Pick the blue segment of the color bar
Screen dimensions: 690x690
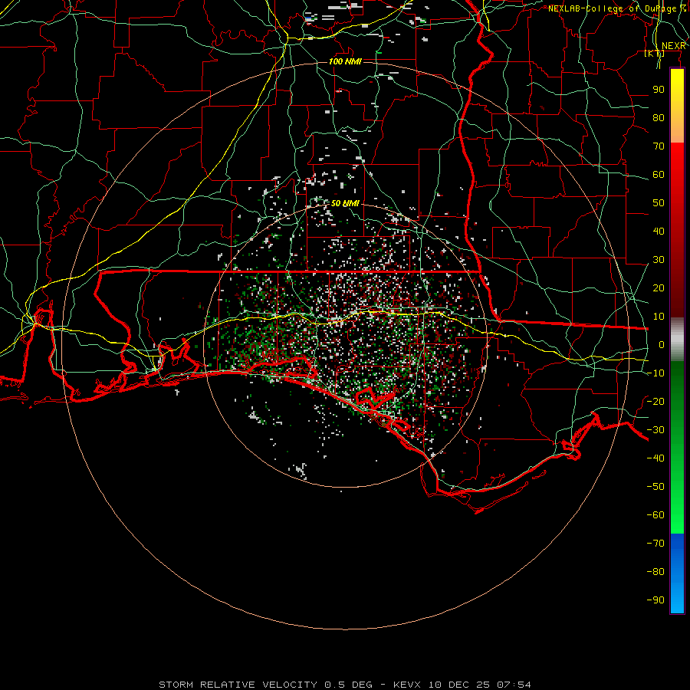point(677,573)
